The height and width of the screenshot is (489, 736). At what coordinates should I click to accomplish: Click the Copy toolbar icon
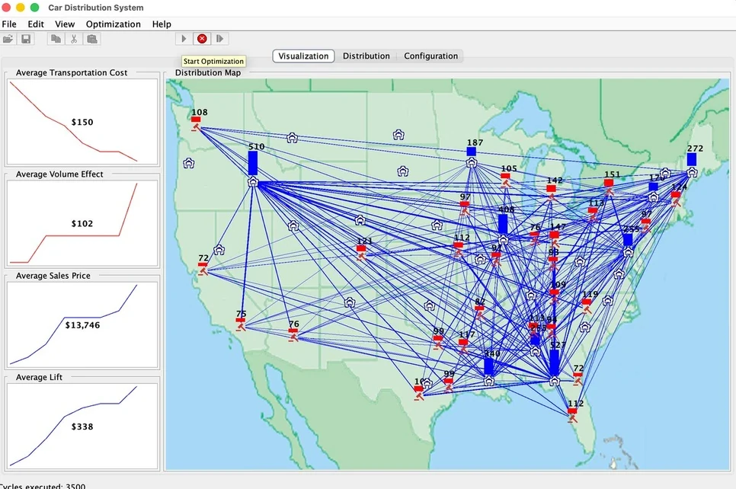coord(56,39)
